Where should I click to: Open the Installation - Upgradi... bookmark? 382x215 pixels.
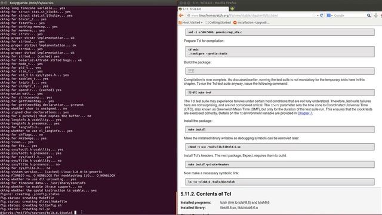coord(251,23)
